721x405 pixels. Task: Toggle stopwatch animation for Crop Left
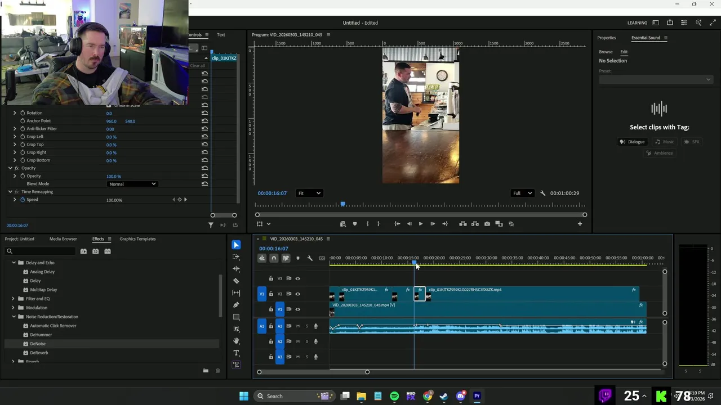(x=23, y=137)
